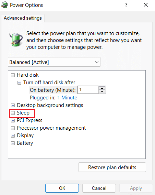Expand the Display settings node
This screenshot has width=155, height=195.
(13, 136)
